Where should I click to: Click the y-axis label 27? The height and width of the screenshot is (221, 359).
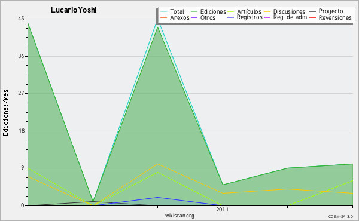[21, 93]
